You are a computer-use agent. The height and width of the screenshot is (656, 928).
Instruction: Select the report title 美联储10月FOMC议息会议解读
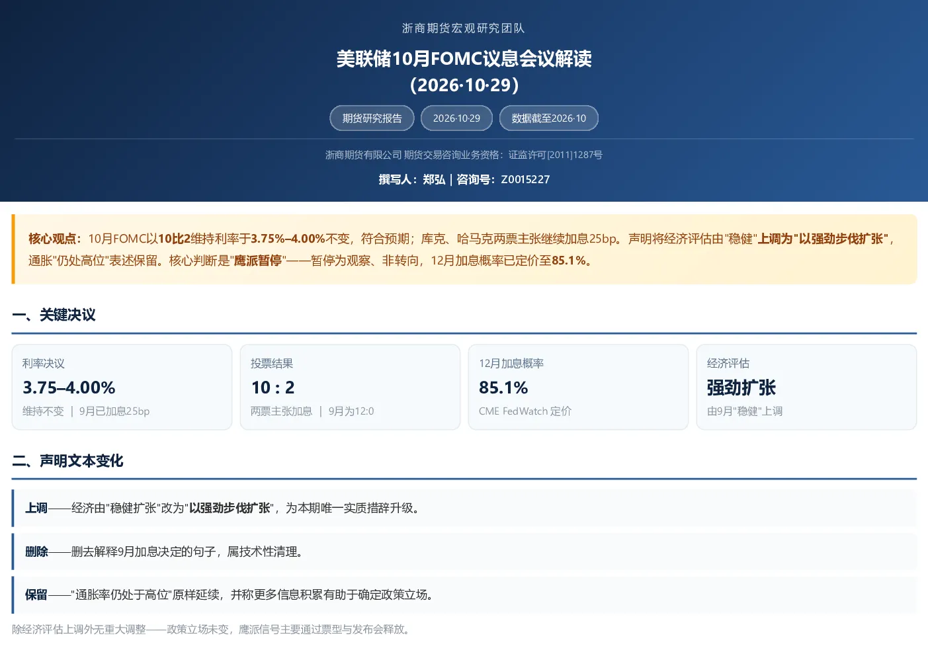click(464, 59)
